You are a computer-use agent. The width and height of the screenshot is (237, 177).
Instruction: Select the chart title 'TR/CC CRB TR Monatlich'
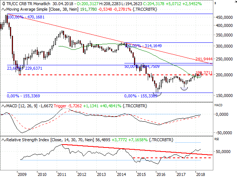pos(28,4)
